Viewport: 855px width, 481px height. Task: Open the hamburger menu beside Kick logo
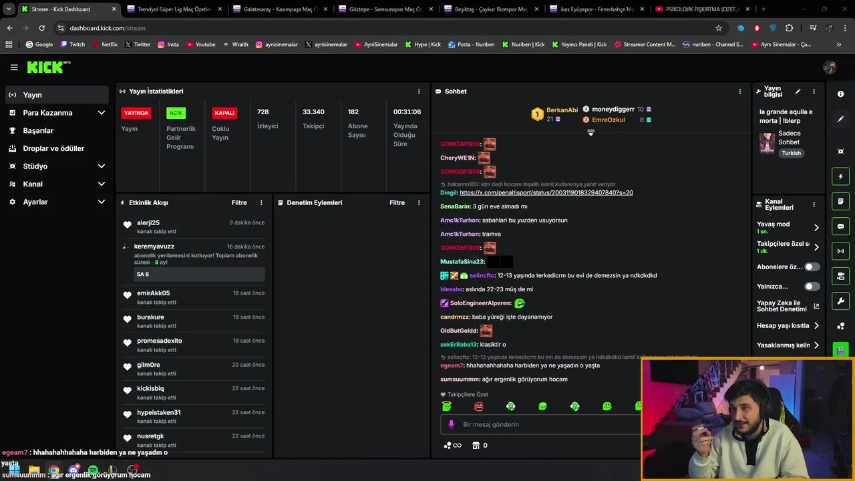pos(14,67)
